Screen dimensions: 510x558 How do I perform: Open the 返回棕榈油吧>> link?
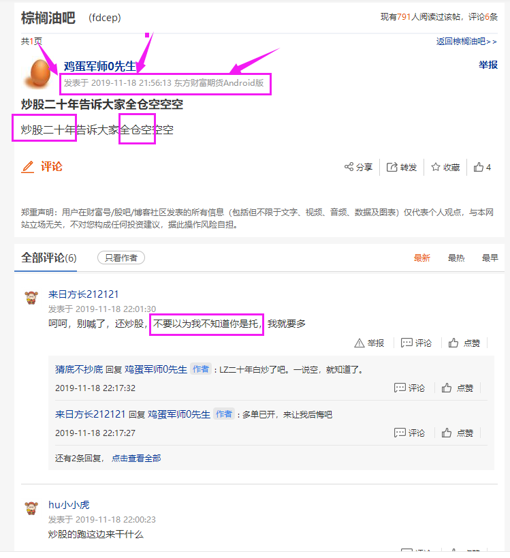466,42
